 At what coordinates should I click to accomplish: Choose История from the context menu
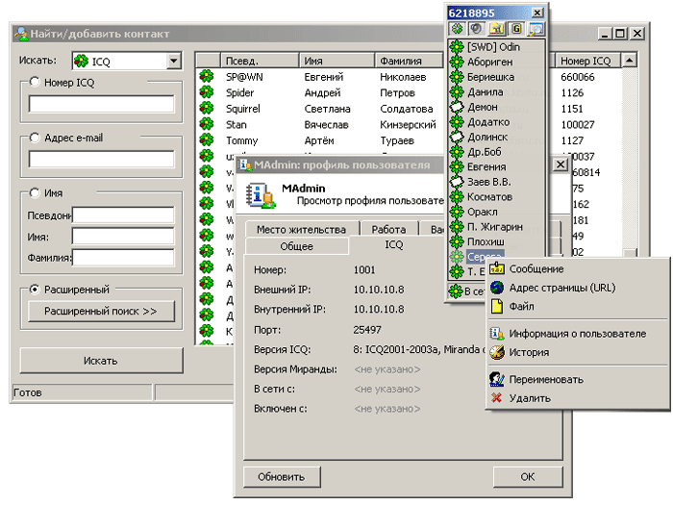pos(529,352)
